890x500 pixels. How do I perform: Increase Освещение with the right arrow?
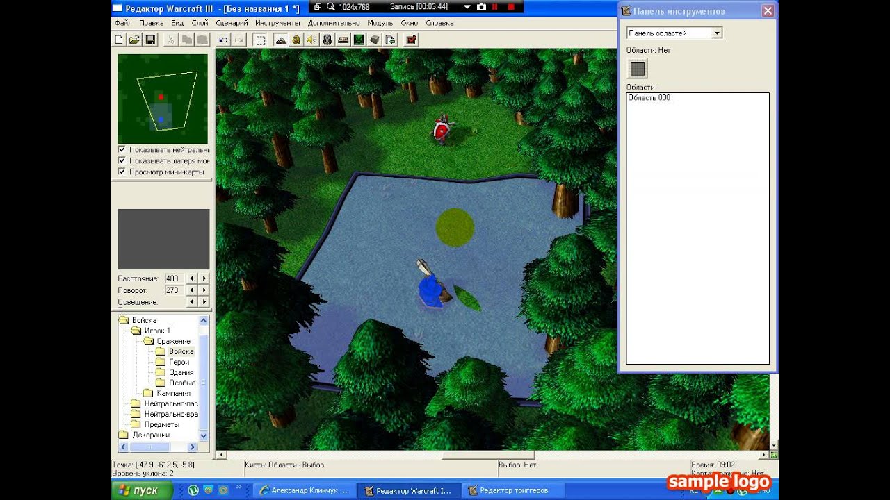pyautogui.click(x=204, y=302)
